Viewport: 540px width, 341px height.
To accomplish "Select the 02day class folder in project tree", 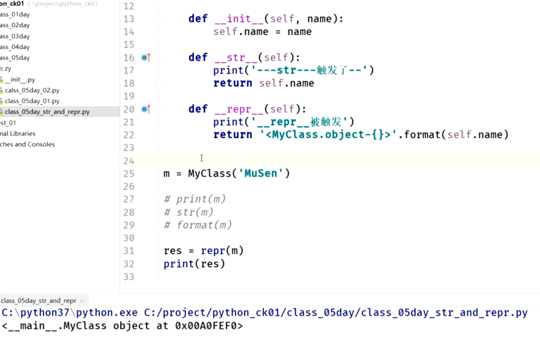I will pos(15,25).
